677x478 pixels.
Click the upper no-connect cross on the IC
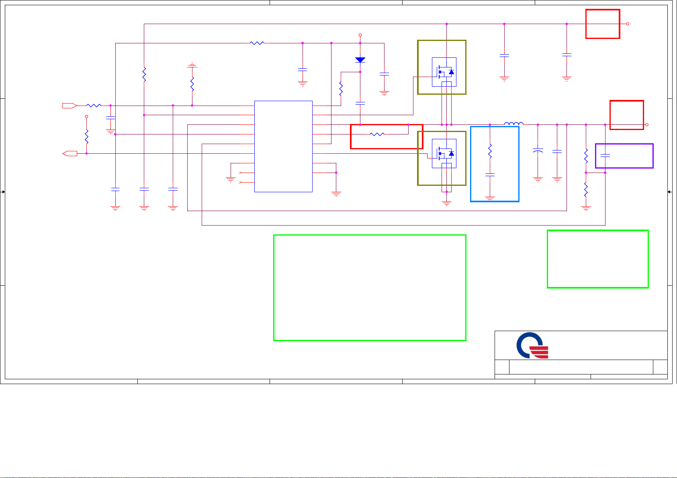240,173
